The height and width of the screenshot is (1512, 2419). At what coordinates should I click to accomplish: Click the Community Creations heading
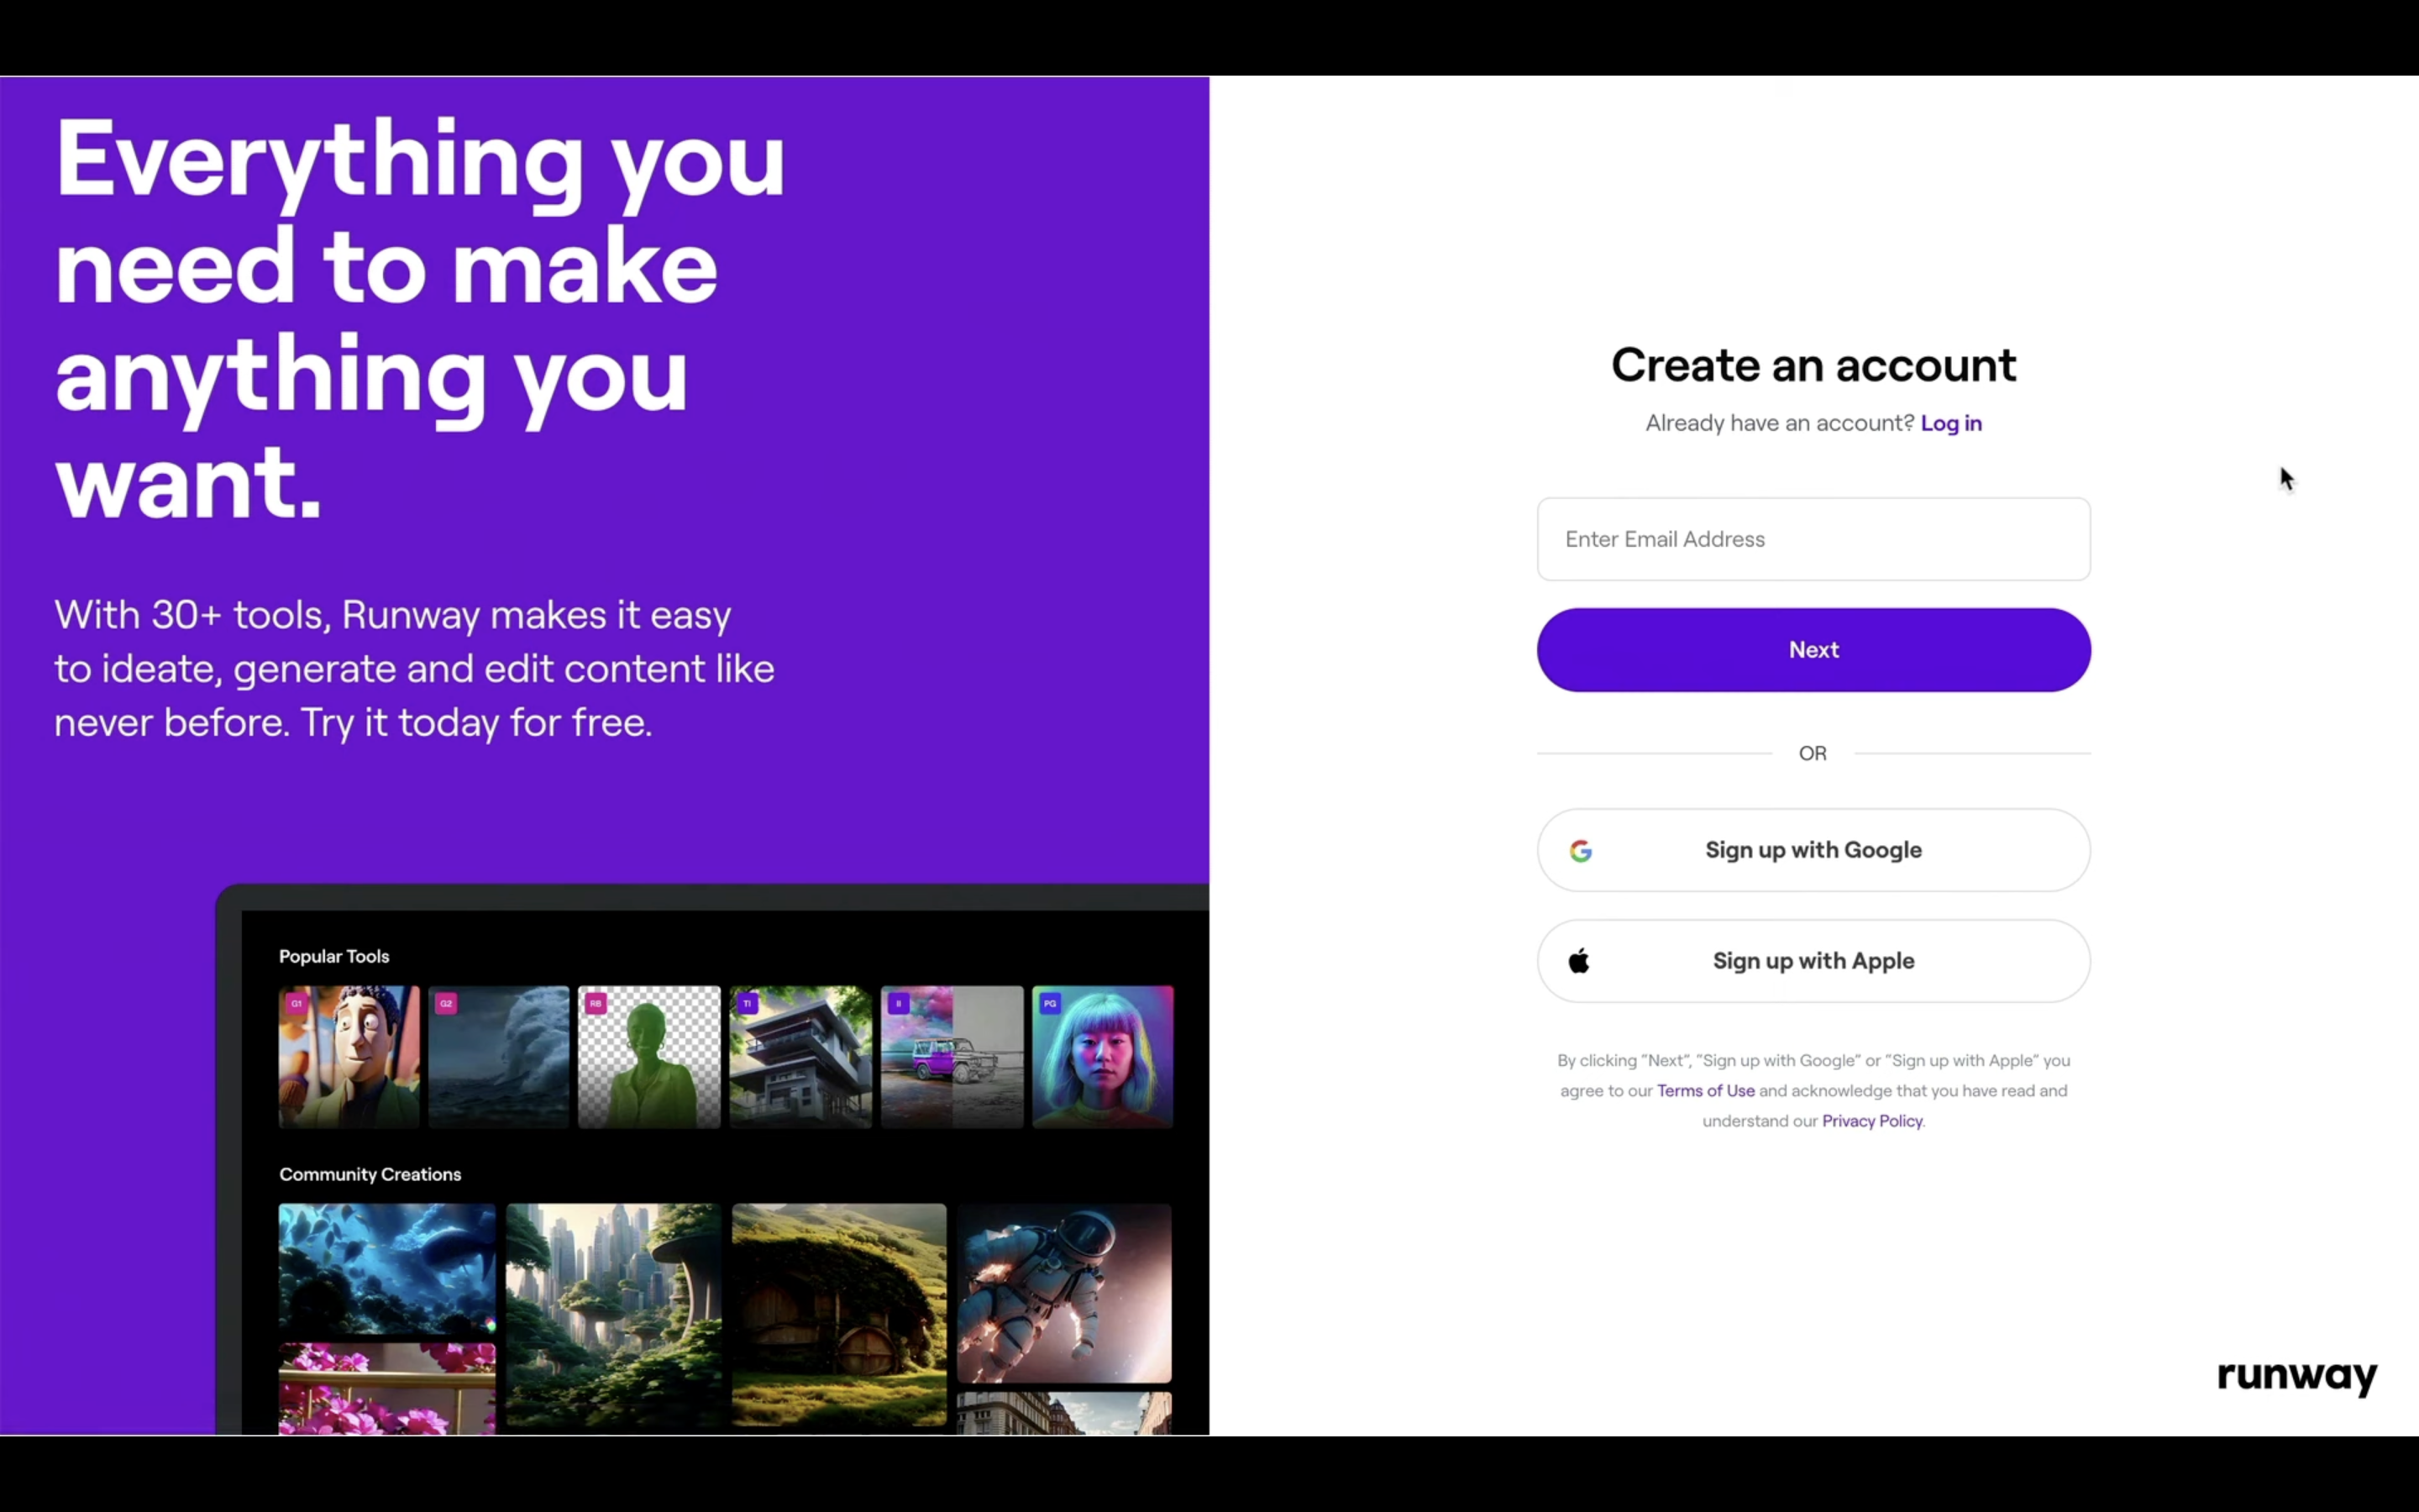pos(370,1174)
